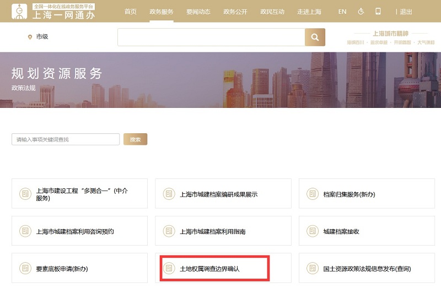
Task: Switch language with the EN link
Action: [342, 12]
